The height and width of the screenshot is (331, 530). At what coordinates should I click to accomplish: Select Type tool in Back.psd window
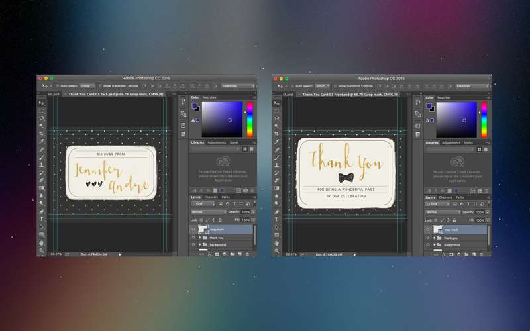tap(41, 219)
